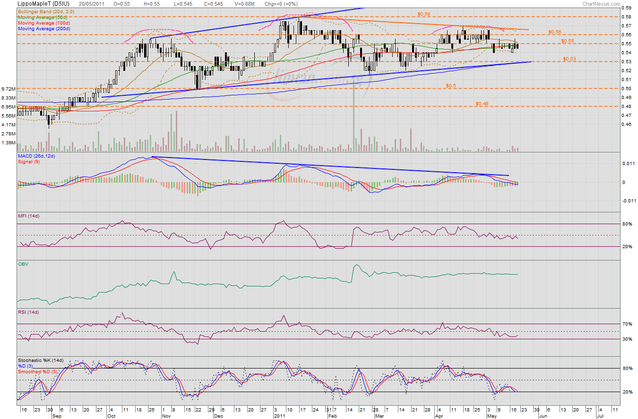Click the Nov month label on time axis
This screenshot has height=419, width=638.
[166, 416]
